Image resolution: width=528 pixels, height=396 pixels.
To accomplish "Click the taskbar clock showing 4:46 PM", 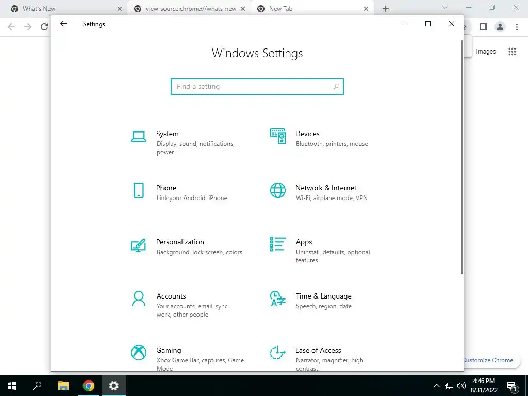I will (x=484, y=386).
